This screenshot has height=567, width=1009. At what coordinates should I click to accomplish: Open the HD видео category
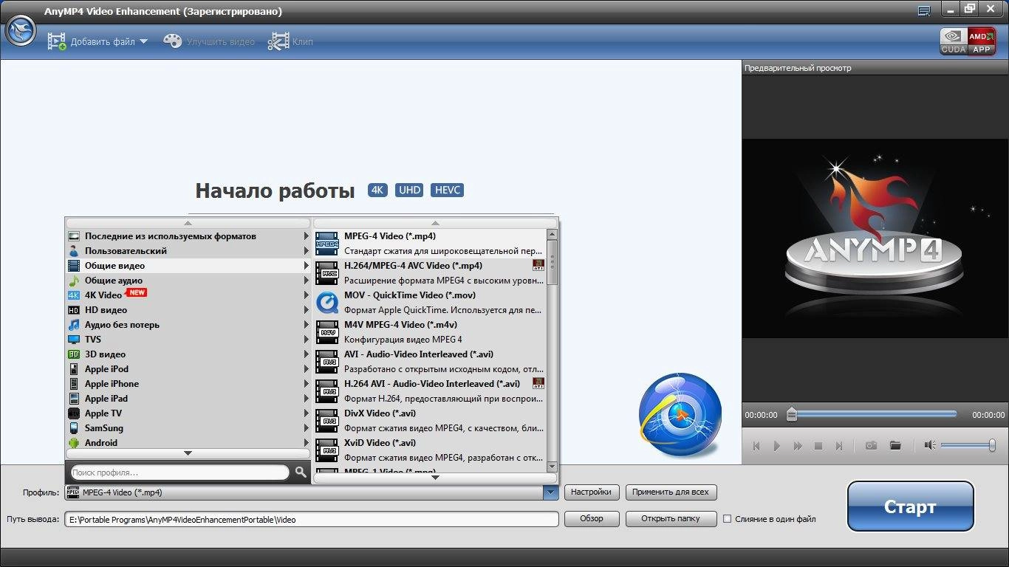point(188,310)
